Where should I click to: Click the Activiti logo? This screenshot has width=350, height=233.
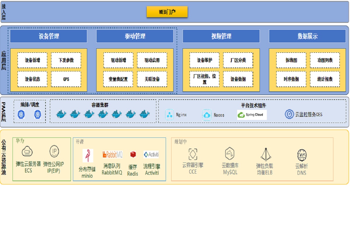pos(151,154)
